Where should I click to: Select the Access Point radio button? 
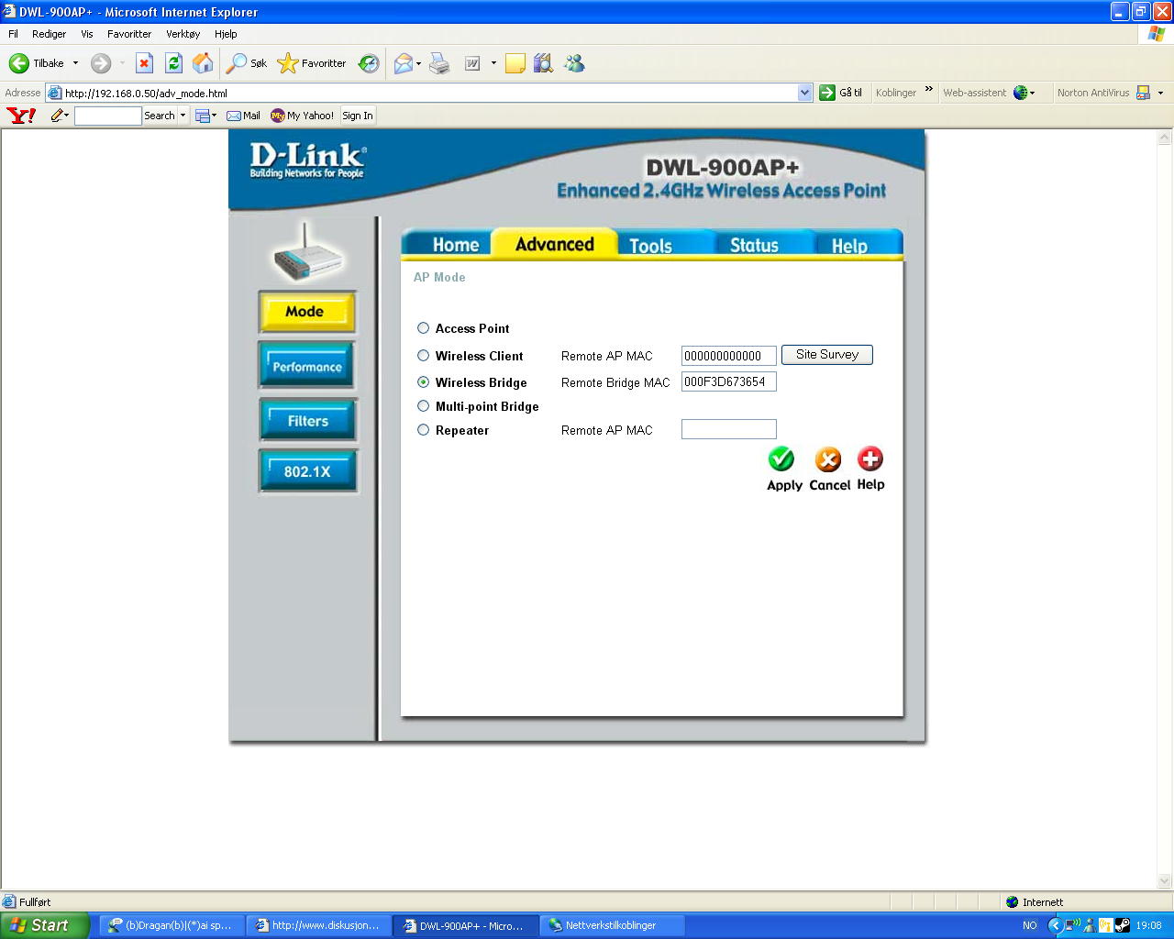pyautogui.click(x=424, y=328)
